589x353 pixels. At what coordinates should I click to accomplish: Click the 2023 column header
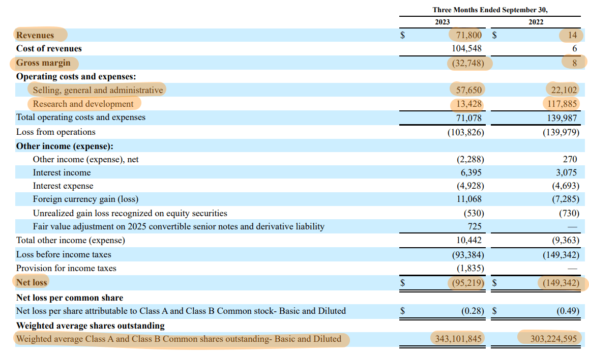tap(441, 22)
